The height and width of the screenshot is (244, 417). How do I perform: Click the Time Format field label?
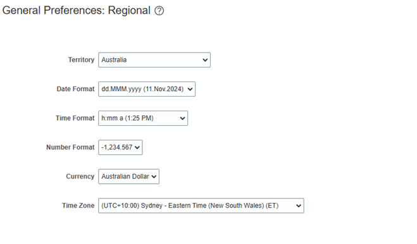click(x=75, y=118)
